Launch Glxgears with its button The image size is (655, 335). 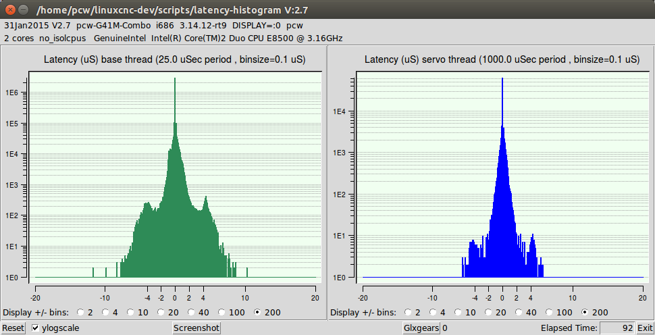[421, 328]
